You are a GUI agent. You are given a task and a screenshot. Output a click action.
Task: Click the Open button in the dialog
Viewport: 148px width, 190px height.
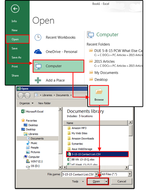96,181
